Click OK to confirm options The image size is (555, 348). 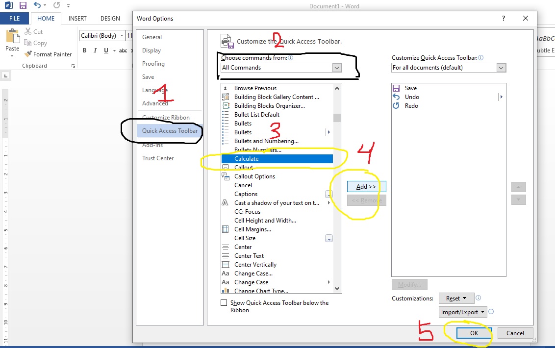(474, 333)
